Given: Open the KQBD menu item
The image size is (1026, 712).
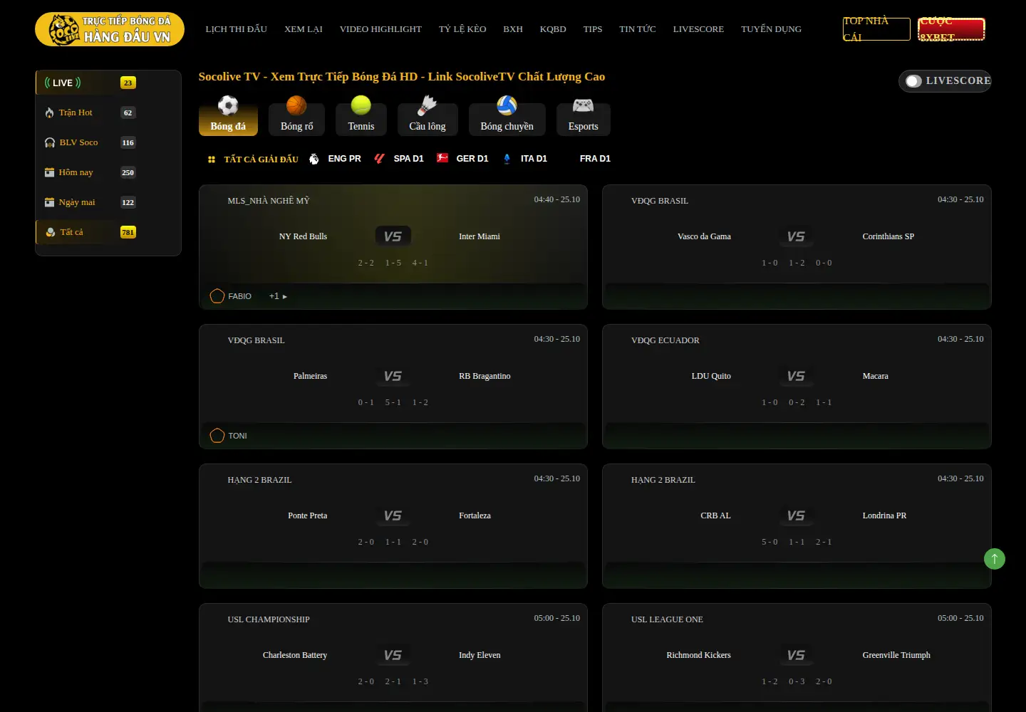Looking at the screenshot, I should 553,29.
